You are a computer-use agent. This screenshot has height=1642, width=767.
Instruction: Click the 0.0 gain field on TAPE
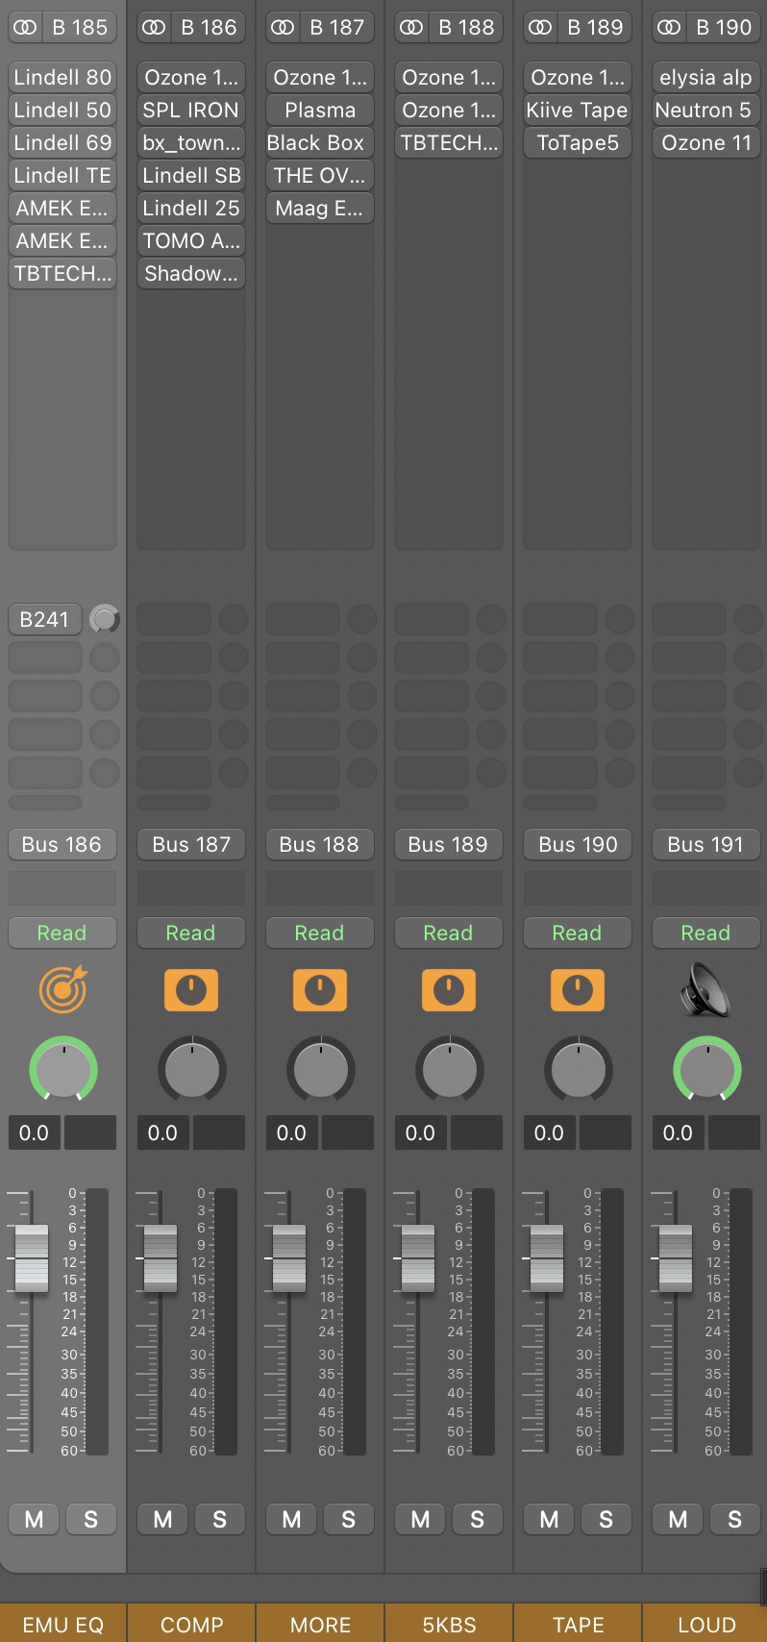pyautogui.click(x=549, y=1132)
